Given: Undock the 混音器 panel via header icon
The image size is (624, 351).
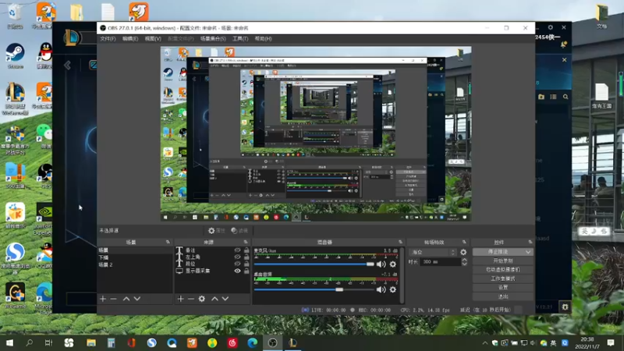Looking at the screenshot, I should [400, 242].
